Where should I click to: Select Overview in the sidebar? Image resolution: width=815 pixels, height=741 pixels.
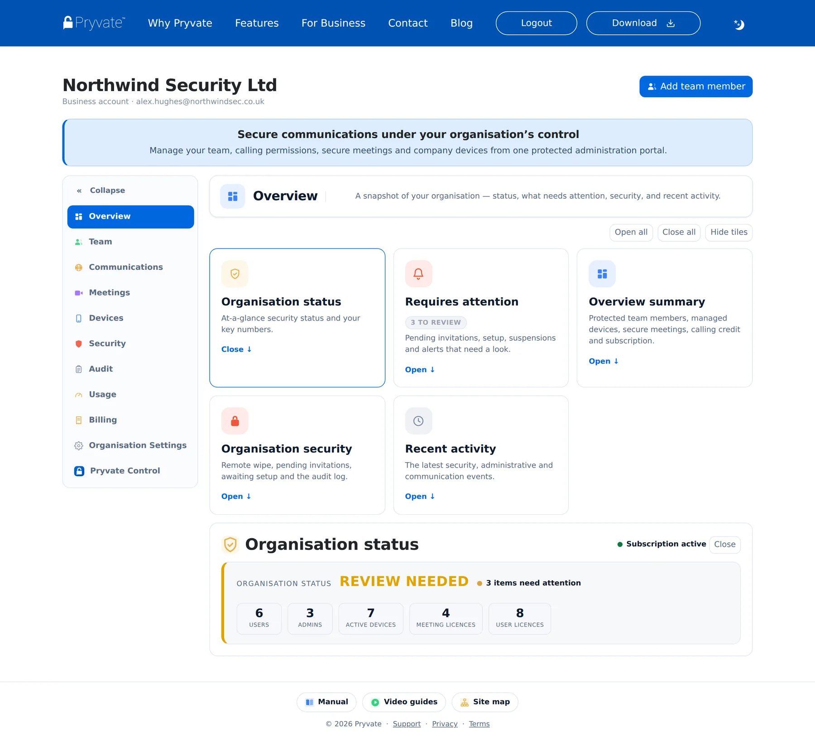click(131, 217)
